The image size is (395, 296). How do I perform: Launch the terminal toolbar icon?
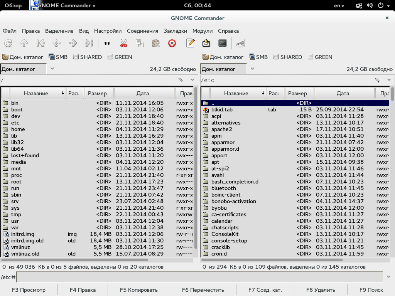[223, 43]
